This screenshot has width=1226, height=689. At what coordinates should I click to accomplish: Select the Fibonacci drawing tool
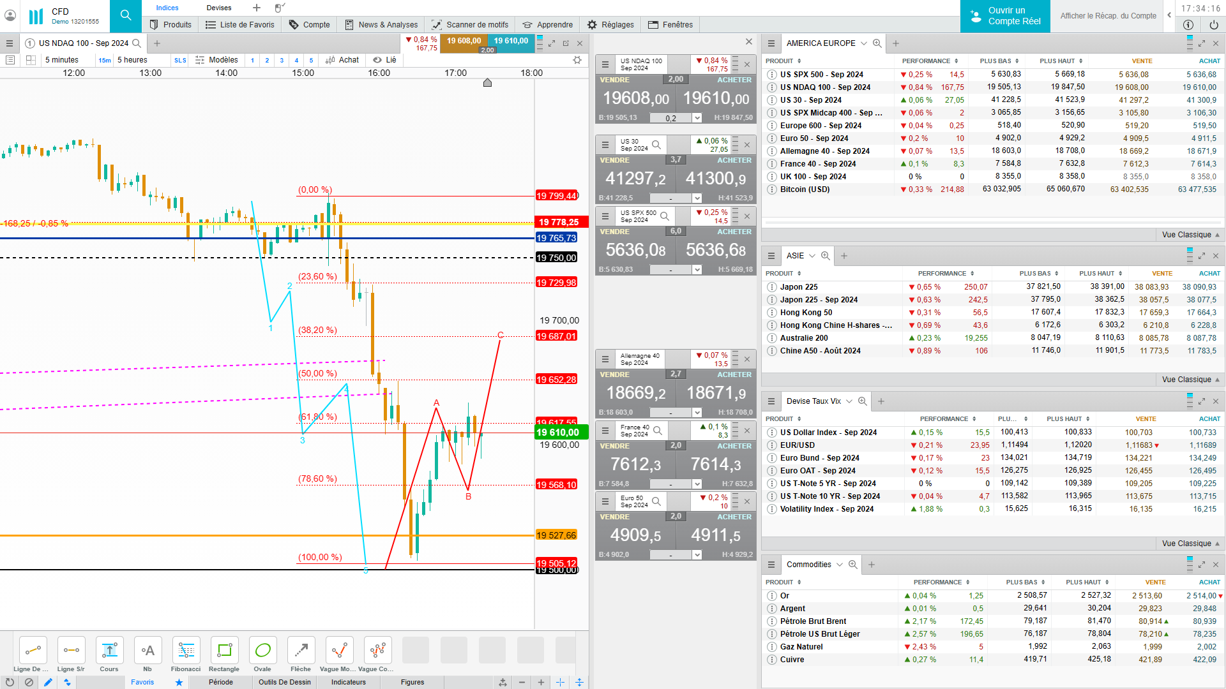click(x=186, y=651)
